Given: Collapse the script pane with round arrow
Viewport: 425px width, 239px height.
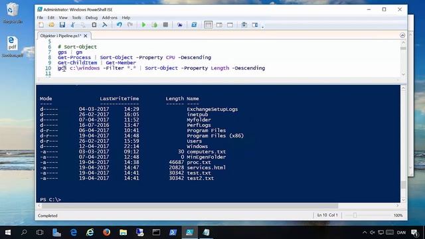Looking at the screenshot, I should pyautogui.click(x=402, y=35).
